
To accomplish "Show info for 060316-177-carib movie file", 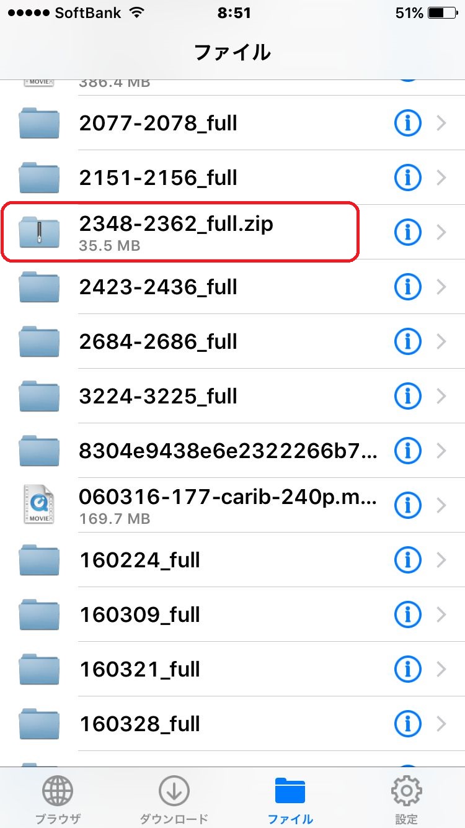I will pyautogui.click(x=407, y=506).
